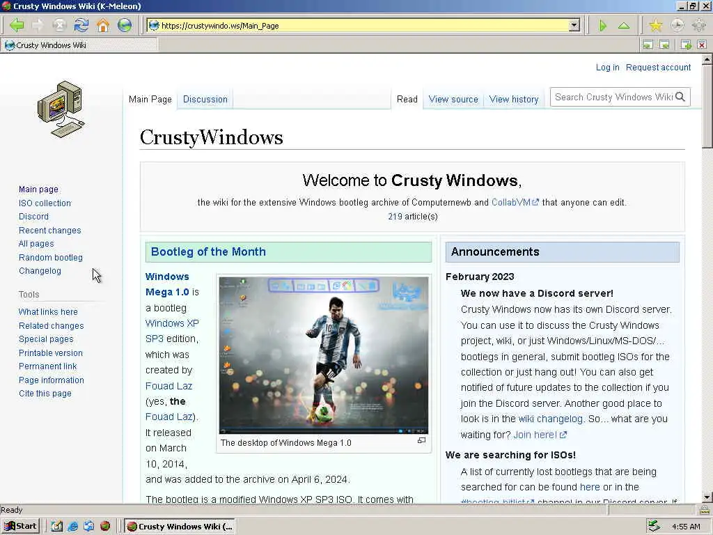The height and width of the screenshot is (535, 713).
Task: Click the 4:55 AM system clock
Action: pyautogui.click(x=686, y=527)
